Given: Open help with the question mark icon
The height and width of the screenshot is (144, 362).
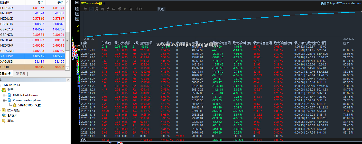Looking at the screenshot, I should (x=77, y=14).
